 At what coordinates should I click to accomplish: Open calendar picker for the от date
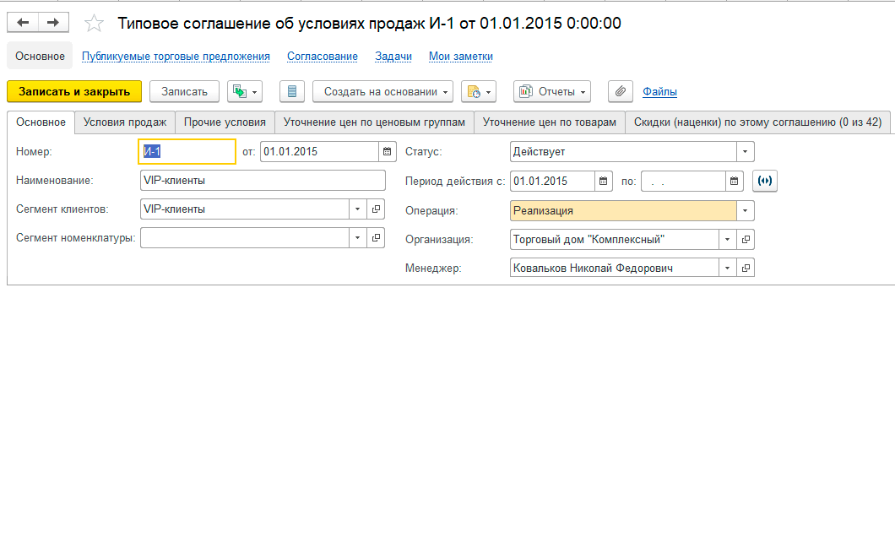point(387,152)
